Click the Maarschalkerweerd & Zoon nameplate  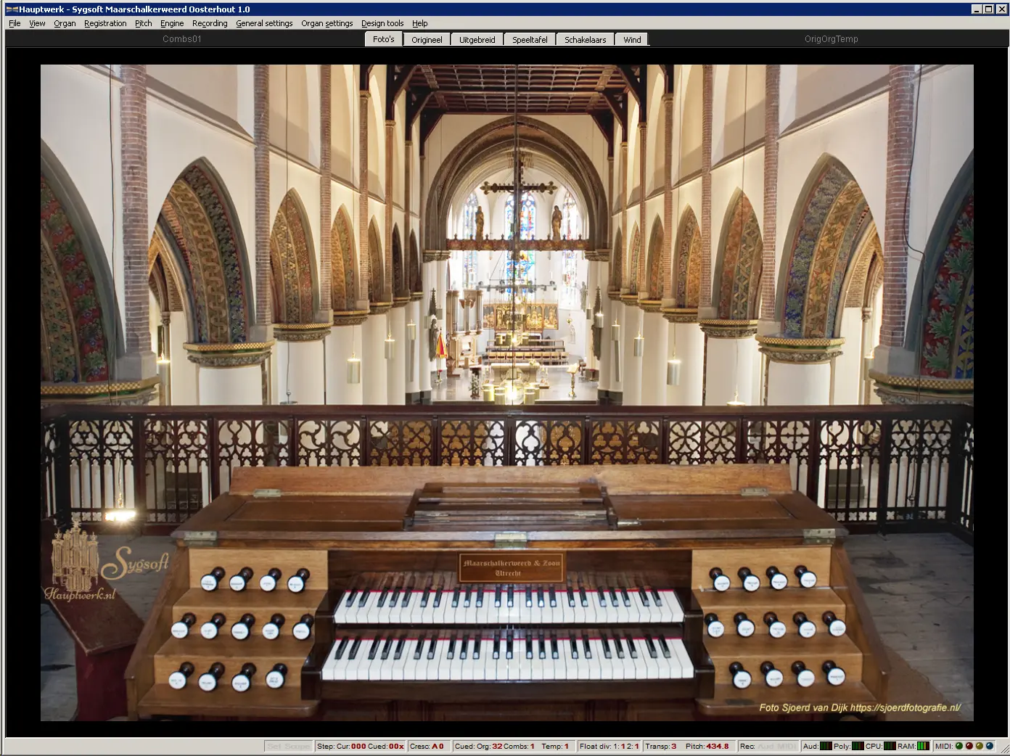click(x=512, y=567)
